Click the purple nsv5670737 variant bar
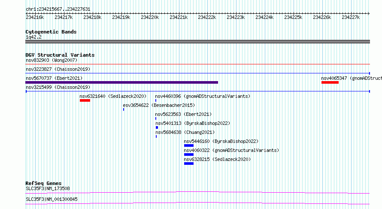382x209 pixels. click(121, 82)
